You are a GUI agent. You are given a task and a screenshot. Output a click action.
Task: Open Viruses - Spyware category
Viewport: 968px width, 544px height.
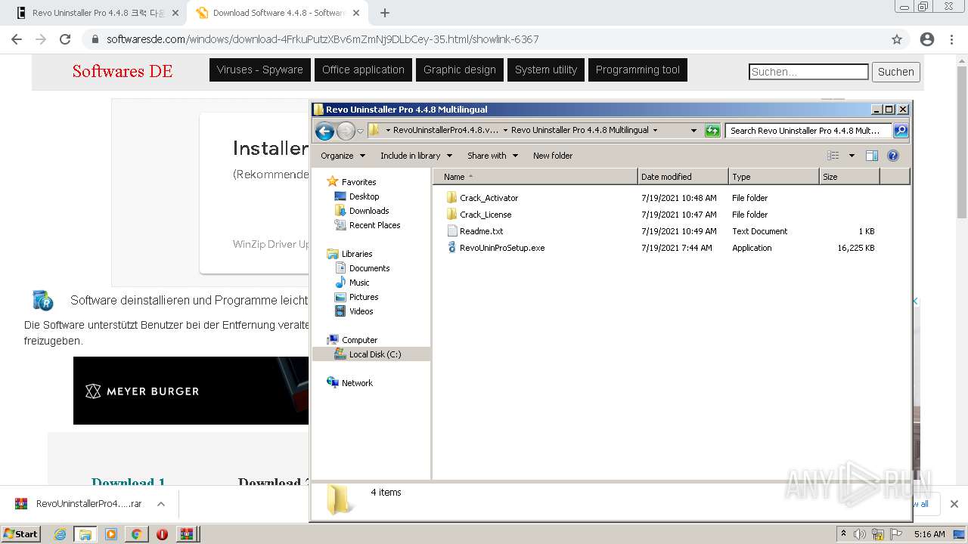click(x=260, y=70)
